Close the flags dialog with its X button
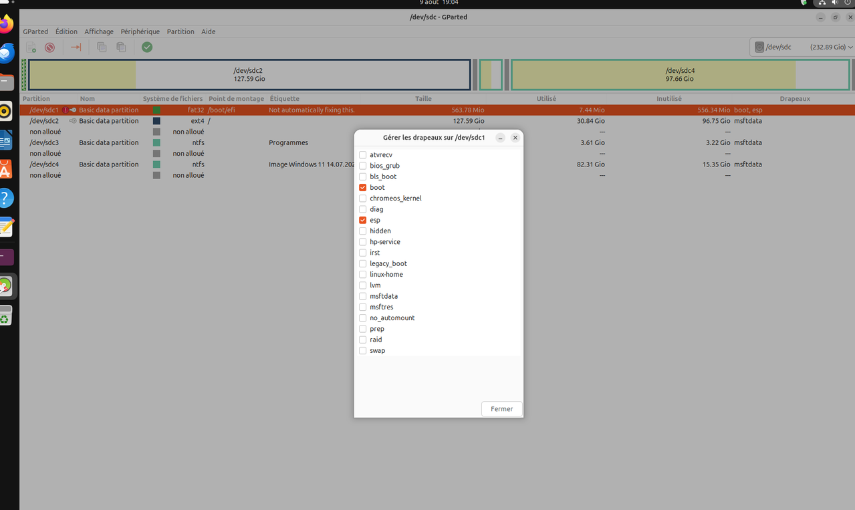 click(515, 138)
